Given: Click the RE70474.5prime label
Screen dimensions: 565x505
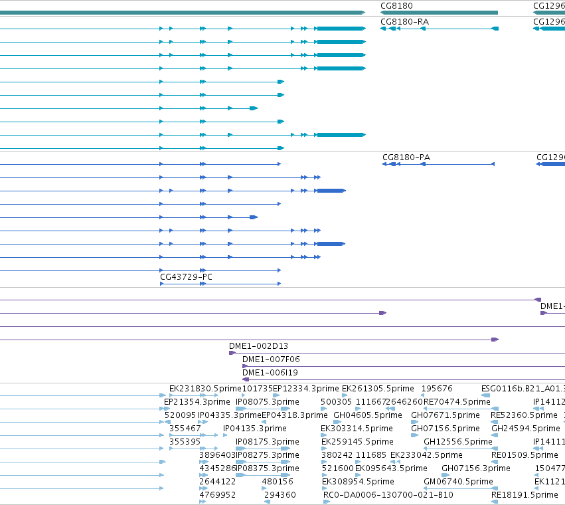Looking at the screenshot, I should tap(457, 402).
